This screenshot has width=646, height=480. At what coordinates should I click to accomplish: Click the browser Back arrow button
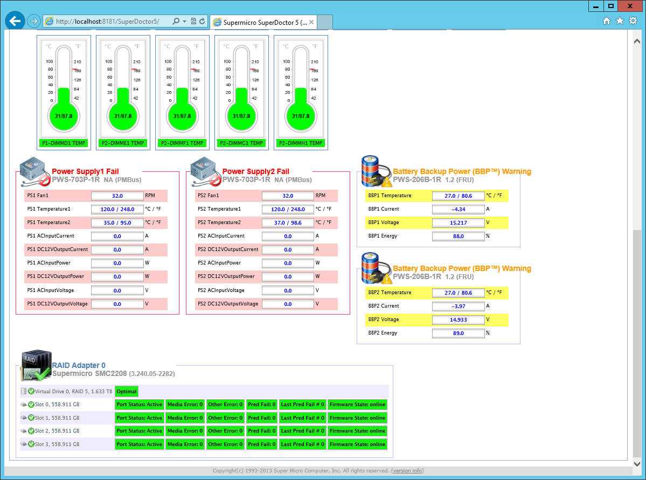[15, 21]
